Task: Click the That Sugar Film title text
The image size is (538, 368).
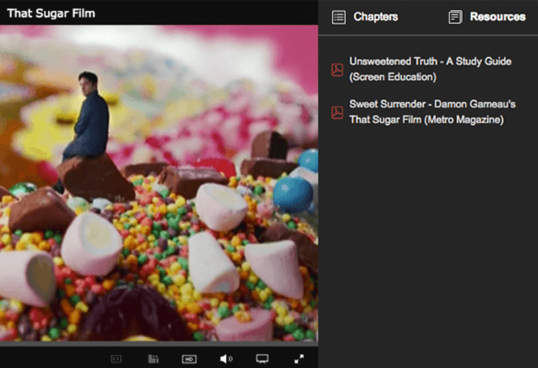Action: pos(51,14)
